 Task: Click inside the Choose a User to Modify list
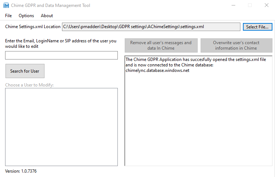61,127
